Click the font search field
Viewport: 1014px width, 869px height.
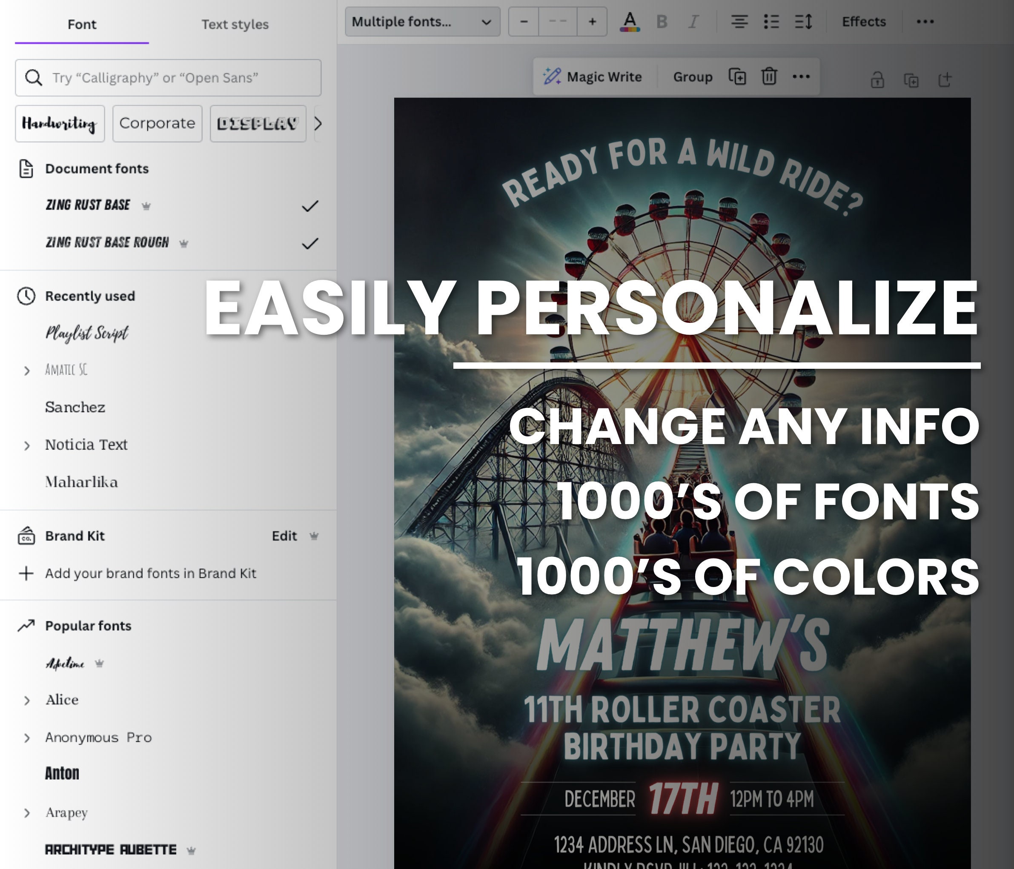(x=168, y=78)
